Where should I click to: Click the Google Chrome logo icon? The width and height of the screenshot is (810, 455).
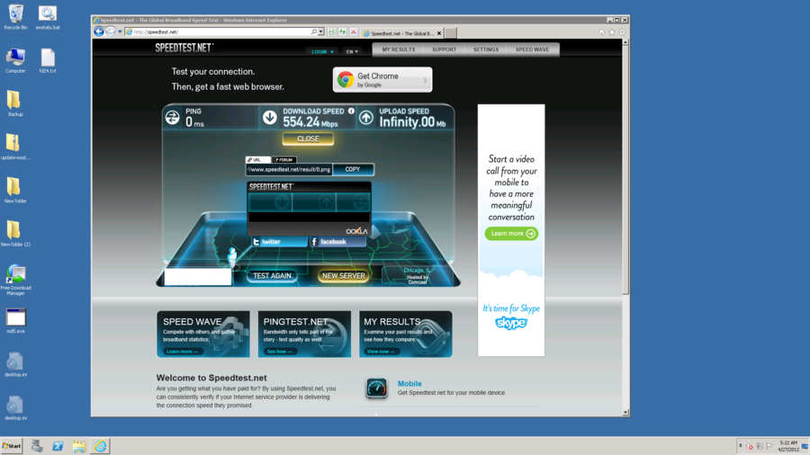345,80
